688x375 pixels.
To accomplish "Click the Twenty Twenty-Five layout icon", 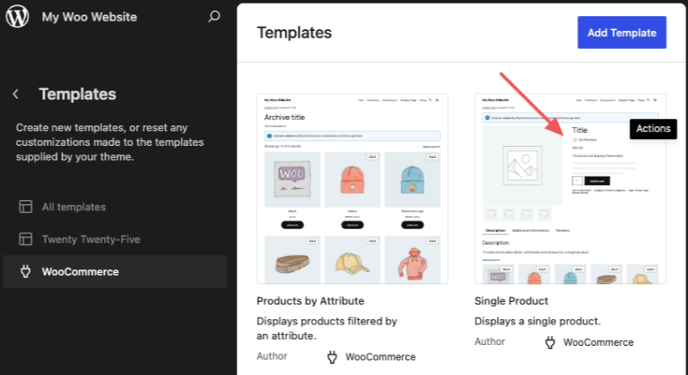I will click(26, 239).
